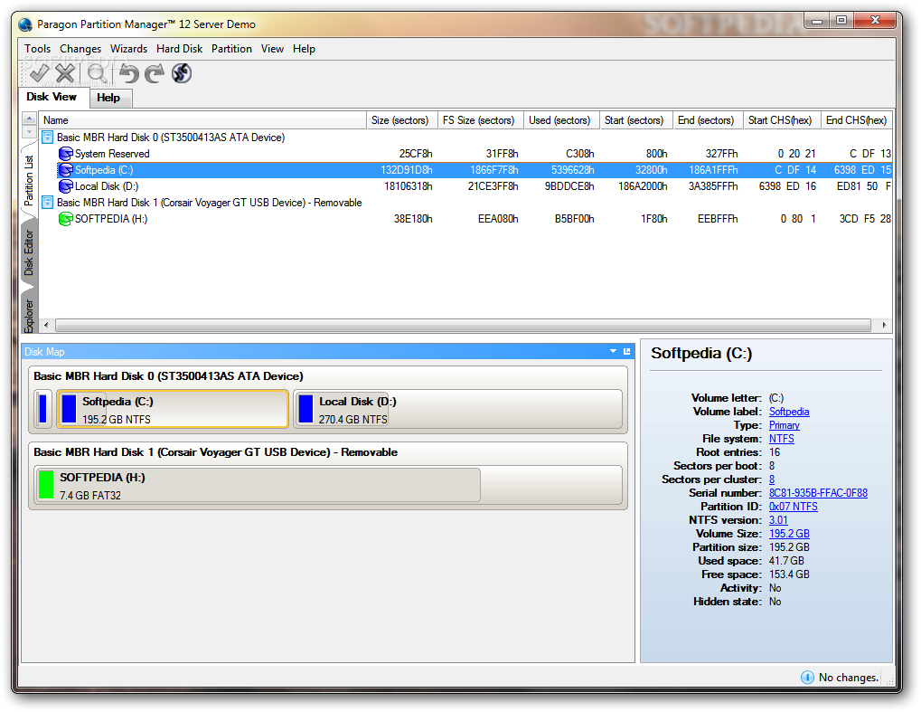Viewport: 921px width, 712px height.
Task: Open the View menu
Action: [x=273, y=49]
